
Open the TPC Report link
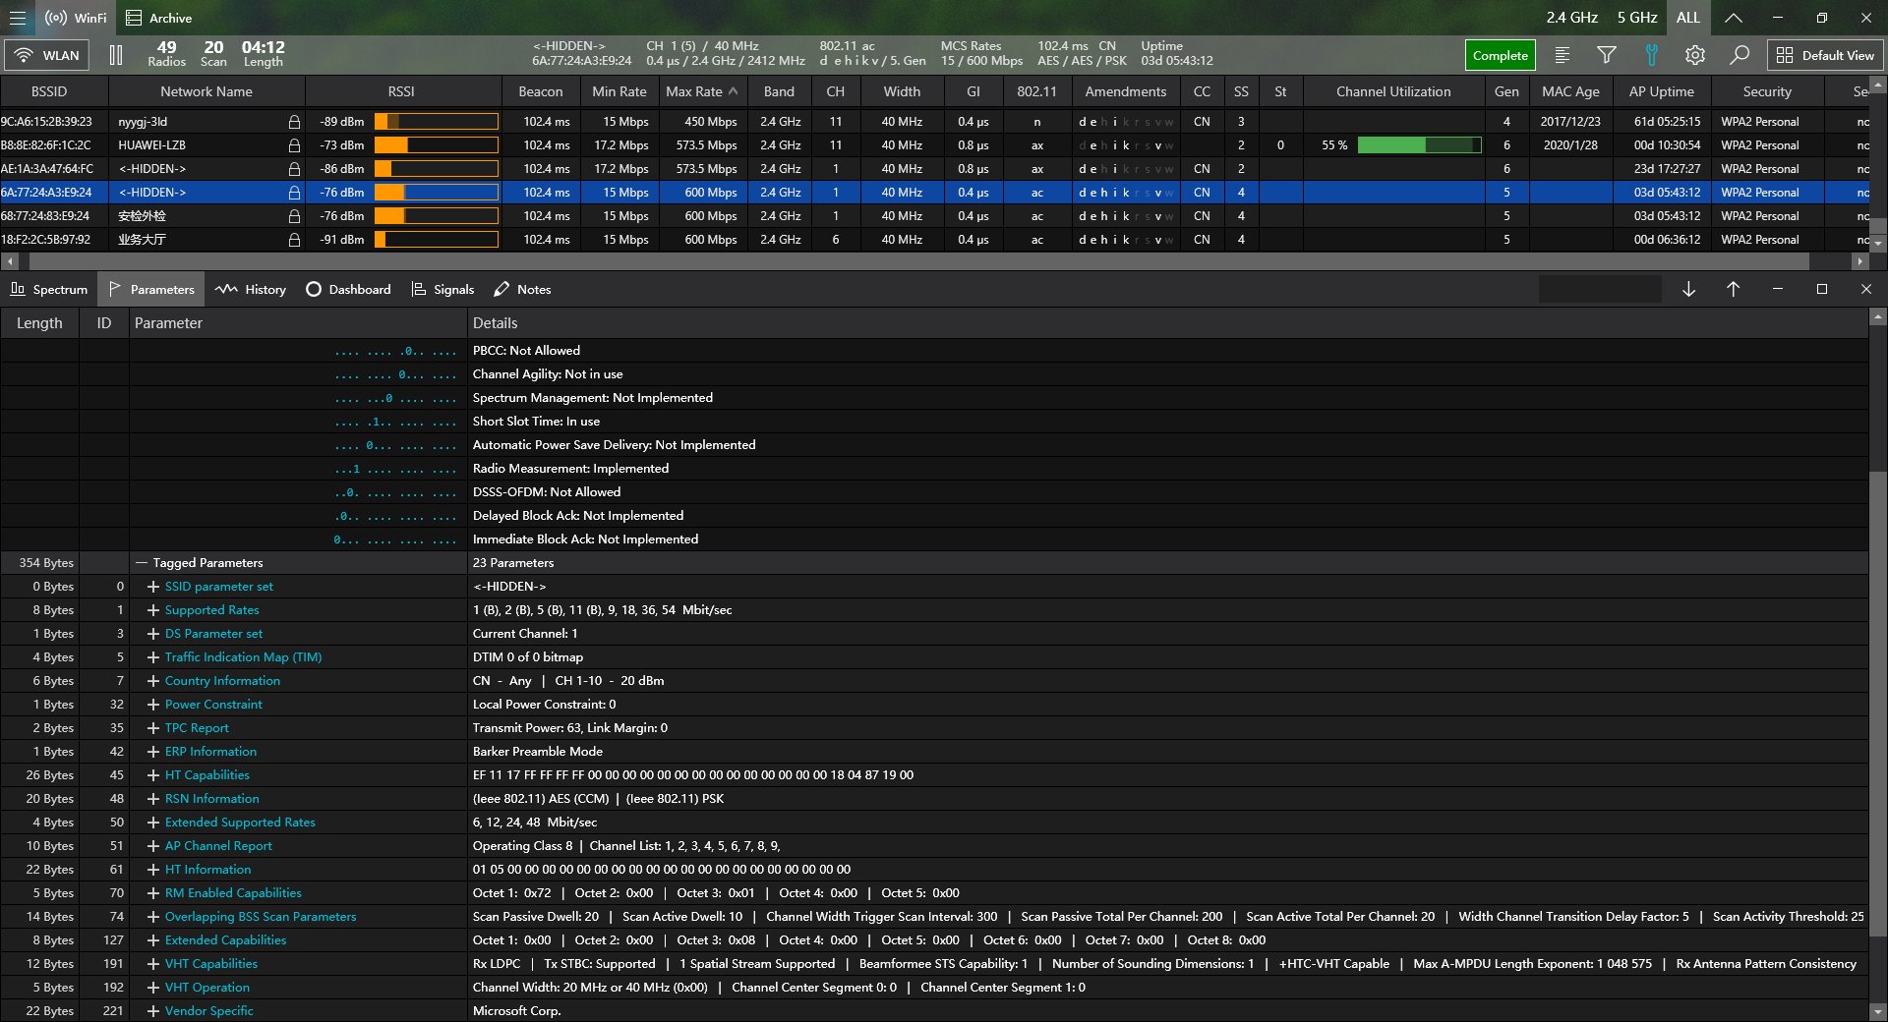coord(197,728)
